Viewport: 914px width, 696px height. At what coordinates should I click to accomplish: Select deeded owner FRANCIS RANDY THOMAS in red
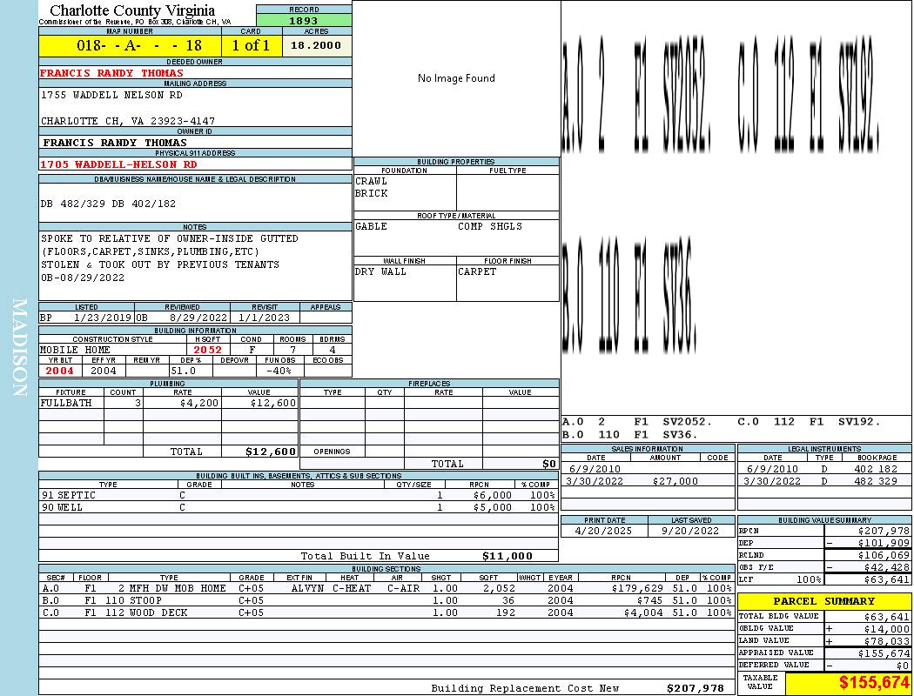pos(111,73)
